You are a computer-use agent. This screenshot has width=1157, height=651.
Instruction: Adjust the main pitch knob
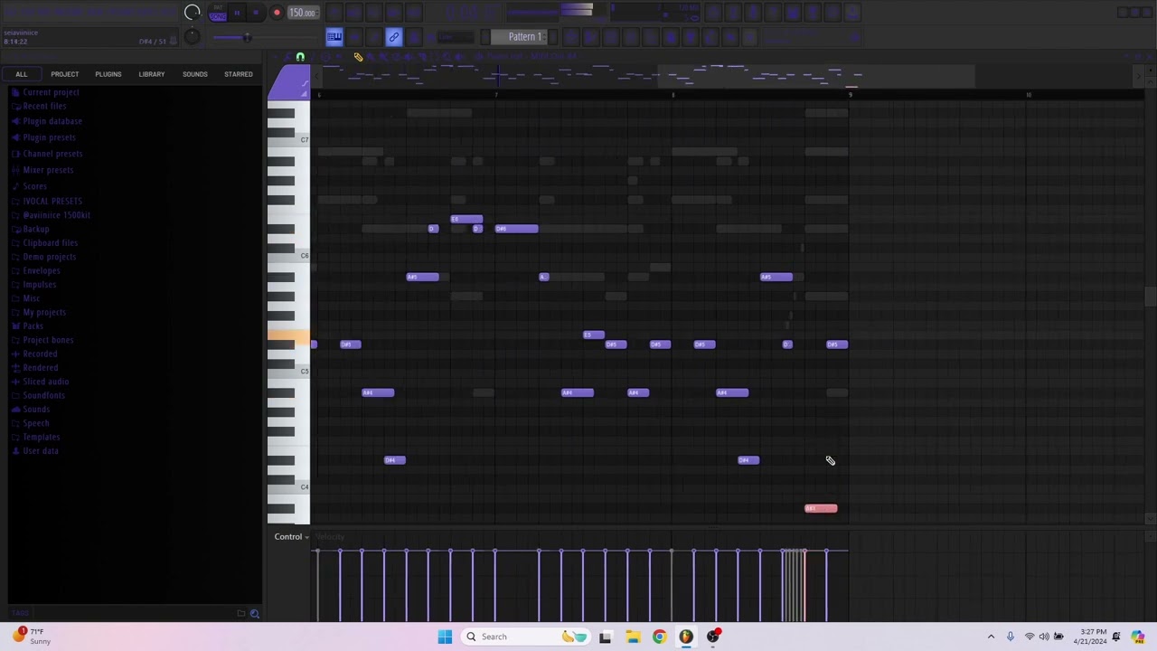click(192, 36)
